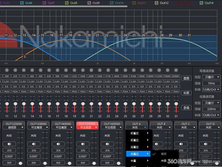The image size is (222, 167).
Task: Click the 正相 phase button under OUT12
Action: tap(9, 150)
